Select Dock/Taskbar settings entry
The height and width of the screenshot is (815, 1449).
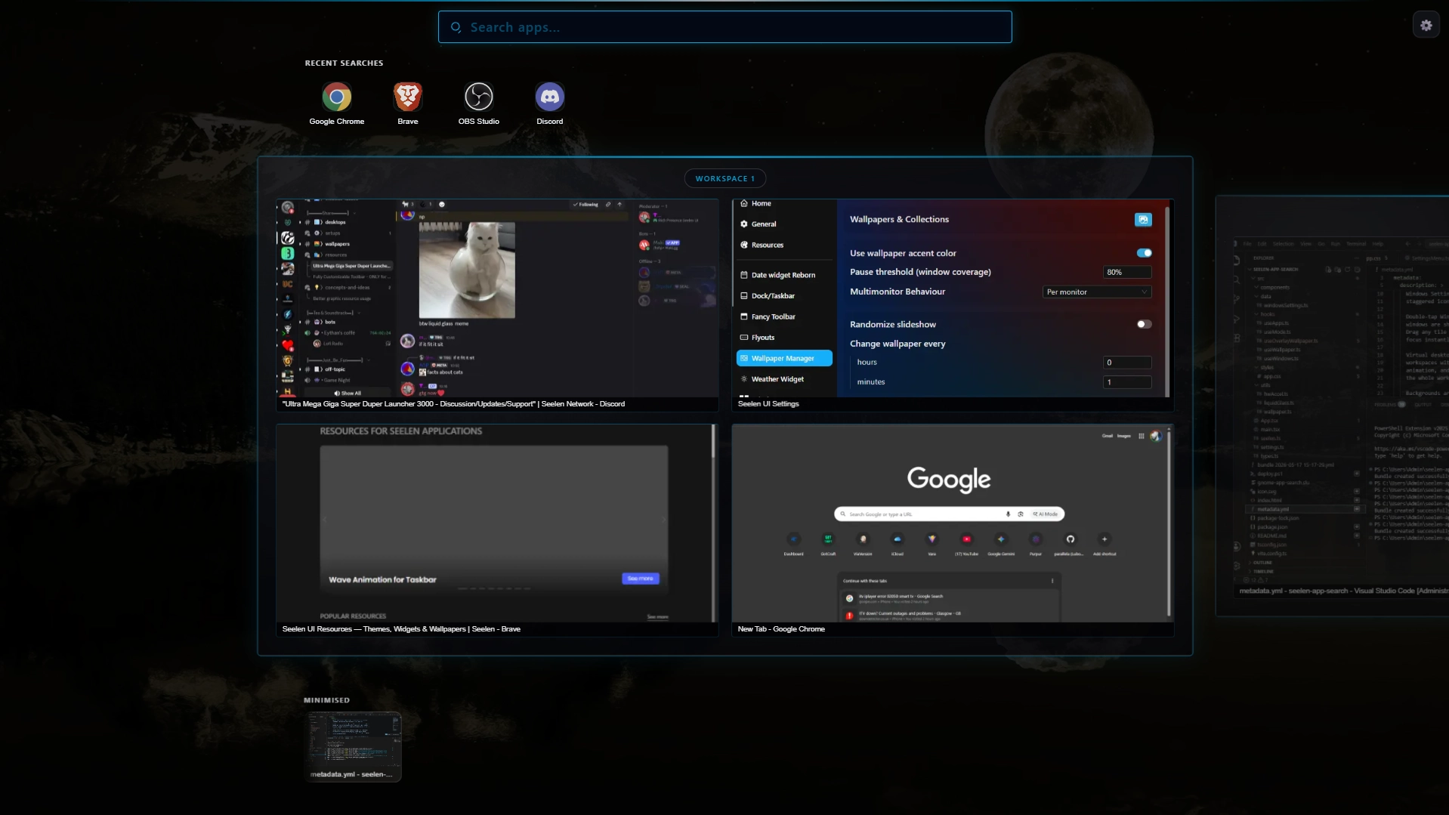point(768,296)
